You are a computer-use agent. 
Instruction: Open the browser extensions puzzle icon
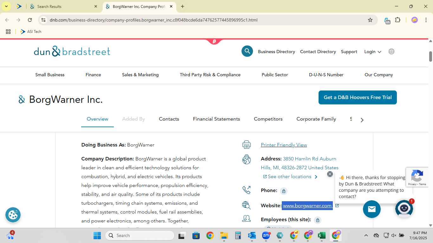(x=398, y=20)
